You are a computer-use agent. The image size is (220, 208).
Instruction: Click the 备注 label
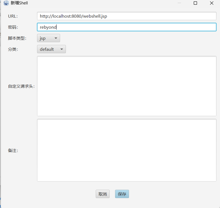13,151
